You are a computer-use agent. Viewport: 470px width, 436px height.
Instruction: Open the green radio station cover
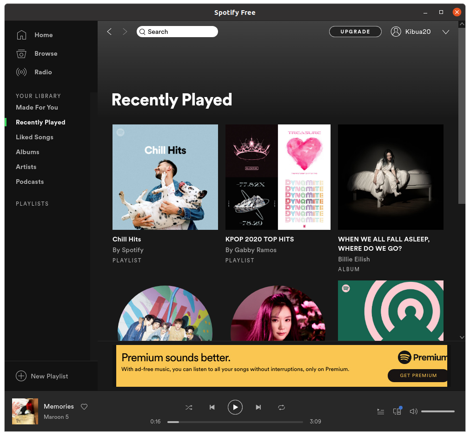point(391,311)
